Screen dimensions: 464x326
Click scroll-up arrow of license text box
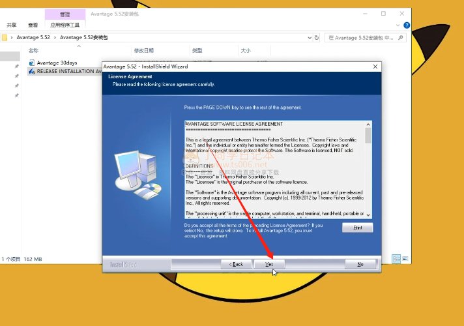[x=368, y=125]
